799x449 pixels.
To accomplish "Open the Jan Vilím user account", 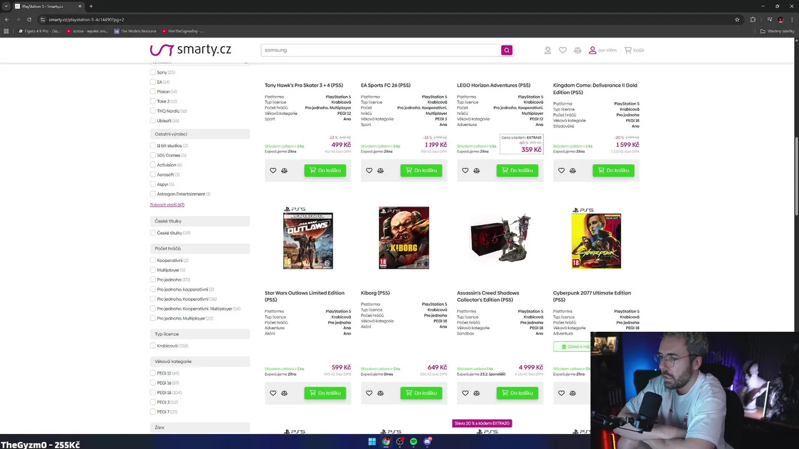I will coord(602,50).
